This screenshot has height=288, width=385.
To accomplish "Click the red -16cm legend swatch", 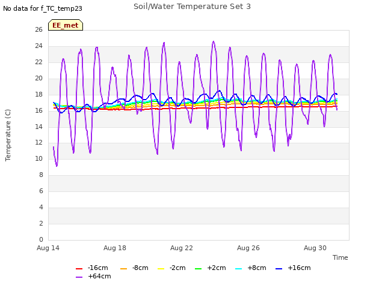I will click(x=79, y=269).
